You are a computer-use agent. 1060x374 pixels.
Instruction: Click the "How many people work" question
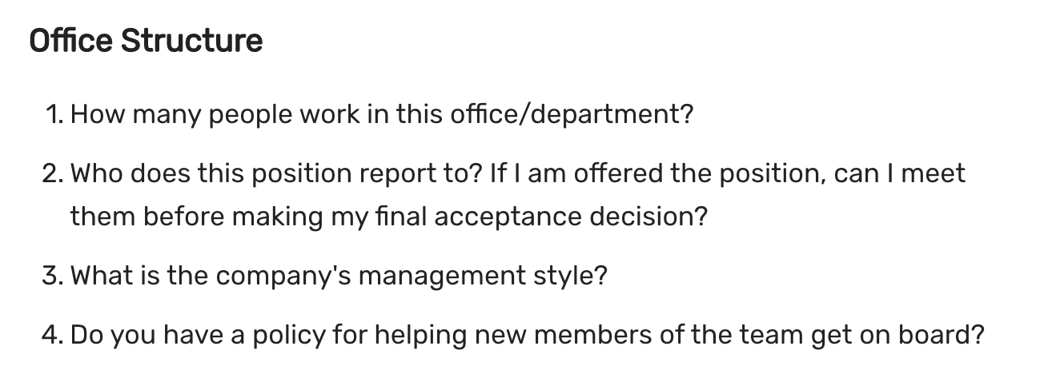point(381,115)
